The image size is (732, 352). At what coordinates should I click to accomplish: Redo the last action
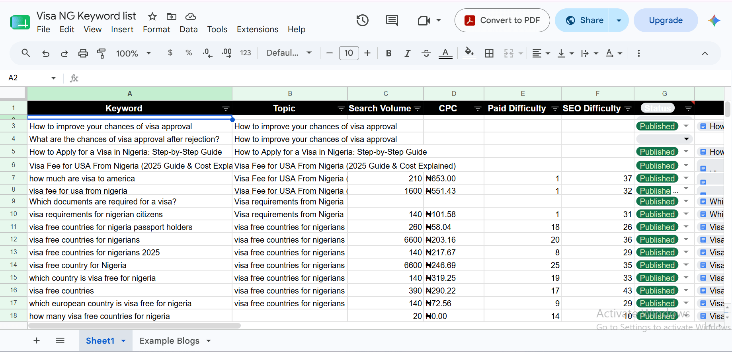64,53
